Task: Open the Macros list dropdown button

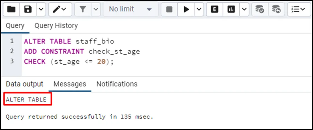Action: point(298,9)
